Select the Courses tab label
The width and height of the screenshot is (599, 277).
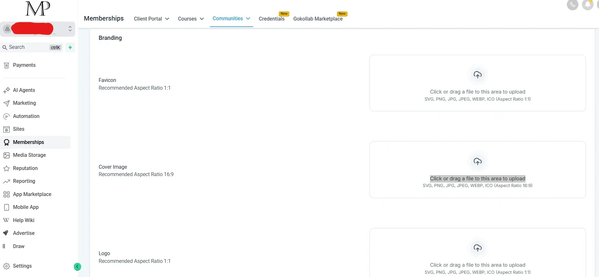[187, 19]
